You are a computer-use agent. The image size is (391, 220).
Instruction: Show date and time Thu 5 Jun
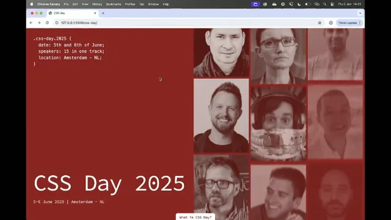(349, 4)
